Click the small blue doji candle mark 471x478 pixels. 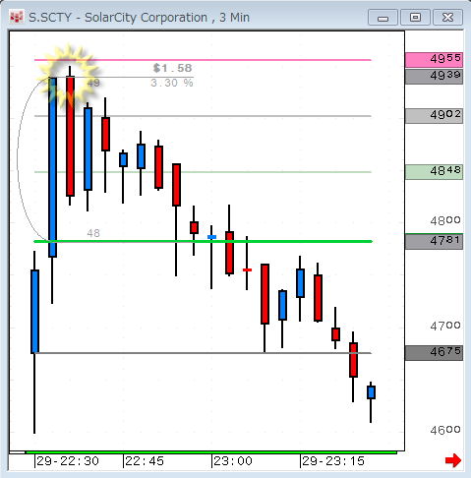coord(211,237)
